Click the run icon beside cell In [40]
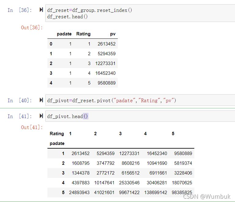Viewport: 235px width, 202px height. (41, 100)
